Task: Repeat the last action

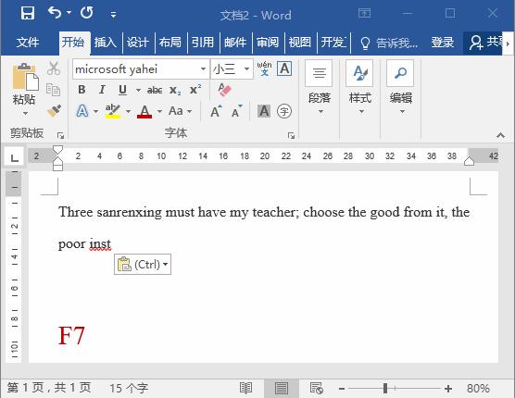Action: (87, 13)
